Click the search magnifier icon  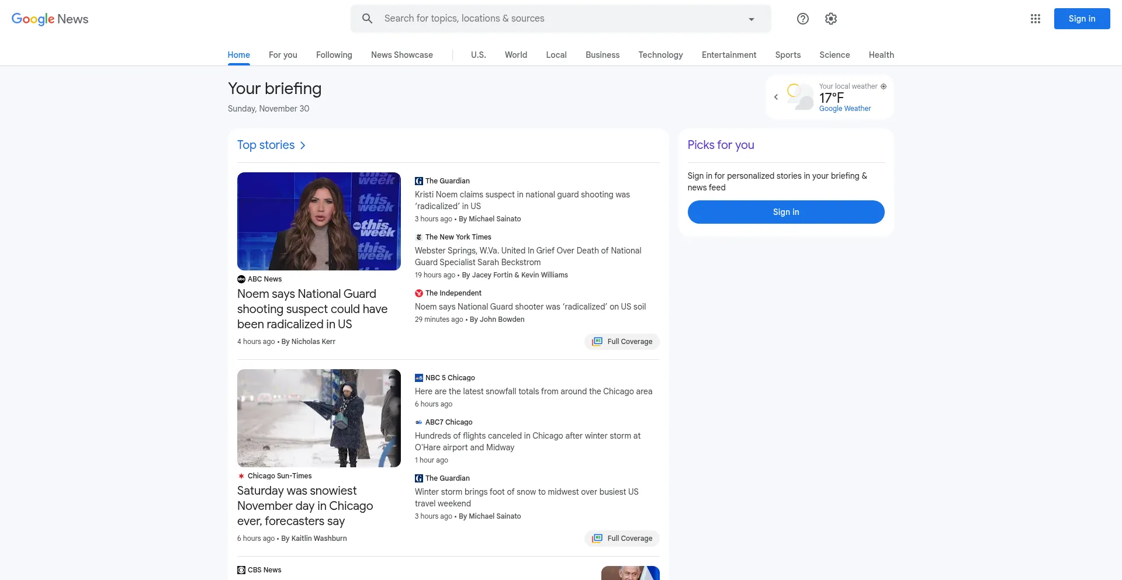367,19
